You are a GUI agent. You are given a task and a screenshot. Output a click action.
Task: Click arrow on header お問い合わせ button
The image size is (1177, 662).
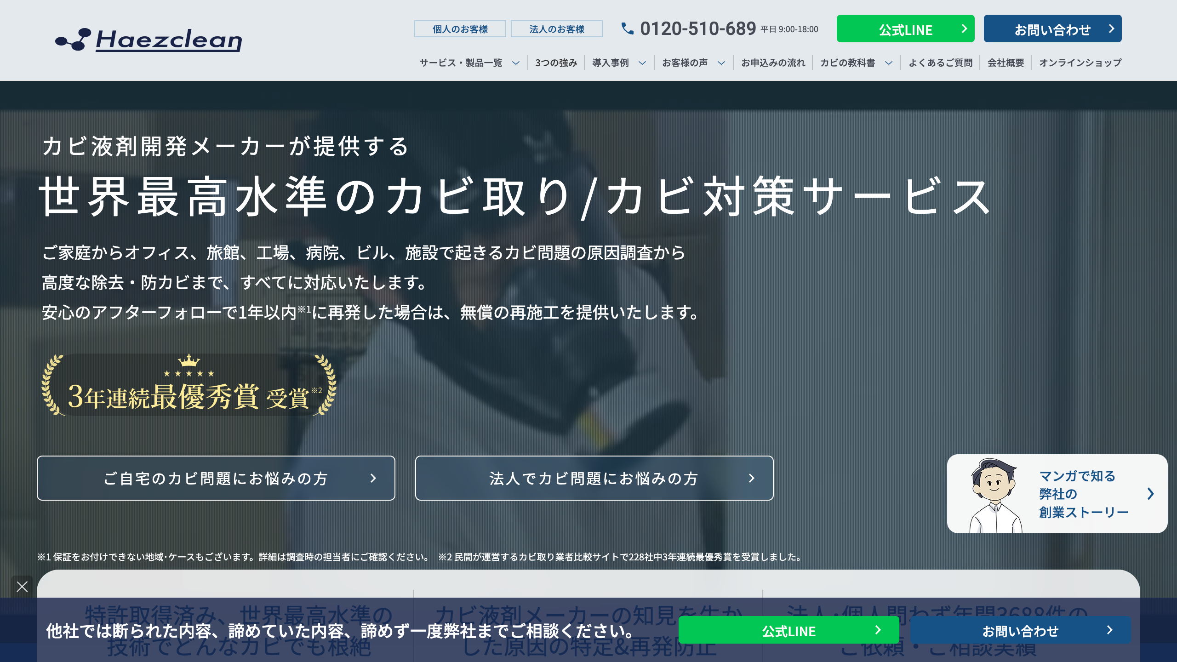click(x=1111, y=29)
